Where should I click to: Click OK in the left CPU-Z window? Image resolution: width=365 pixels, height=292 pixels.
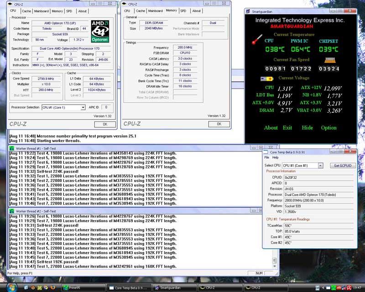click(105, 125)
